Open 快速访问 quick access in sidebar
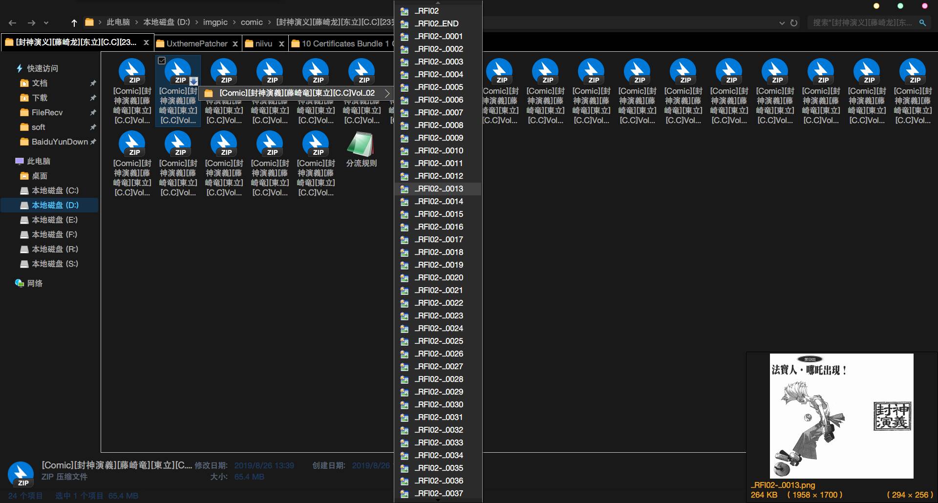Image resolution: width=938 pixels, height=503 pixels. [42, 68]
